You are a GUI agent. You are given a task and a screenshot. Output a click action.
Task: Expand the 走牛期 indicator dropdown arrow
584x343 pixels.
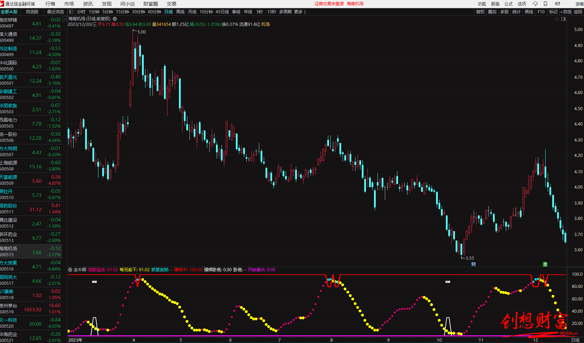pyautogui.click(x=70, y=270)
